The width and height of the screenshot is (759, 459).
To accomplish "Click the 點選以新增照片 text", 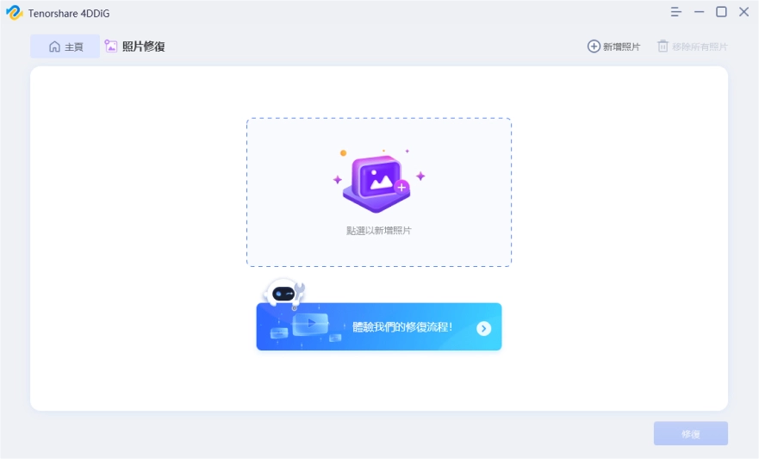I will click(x=378, y=231).
